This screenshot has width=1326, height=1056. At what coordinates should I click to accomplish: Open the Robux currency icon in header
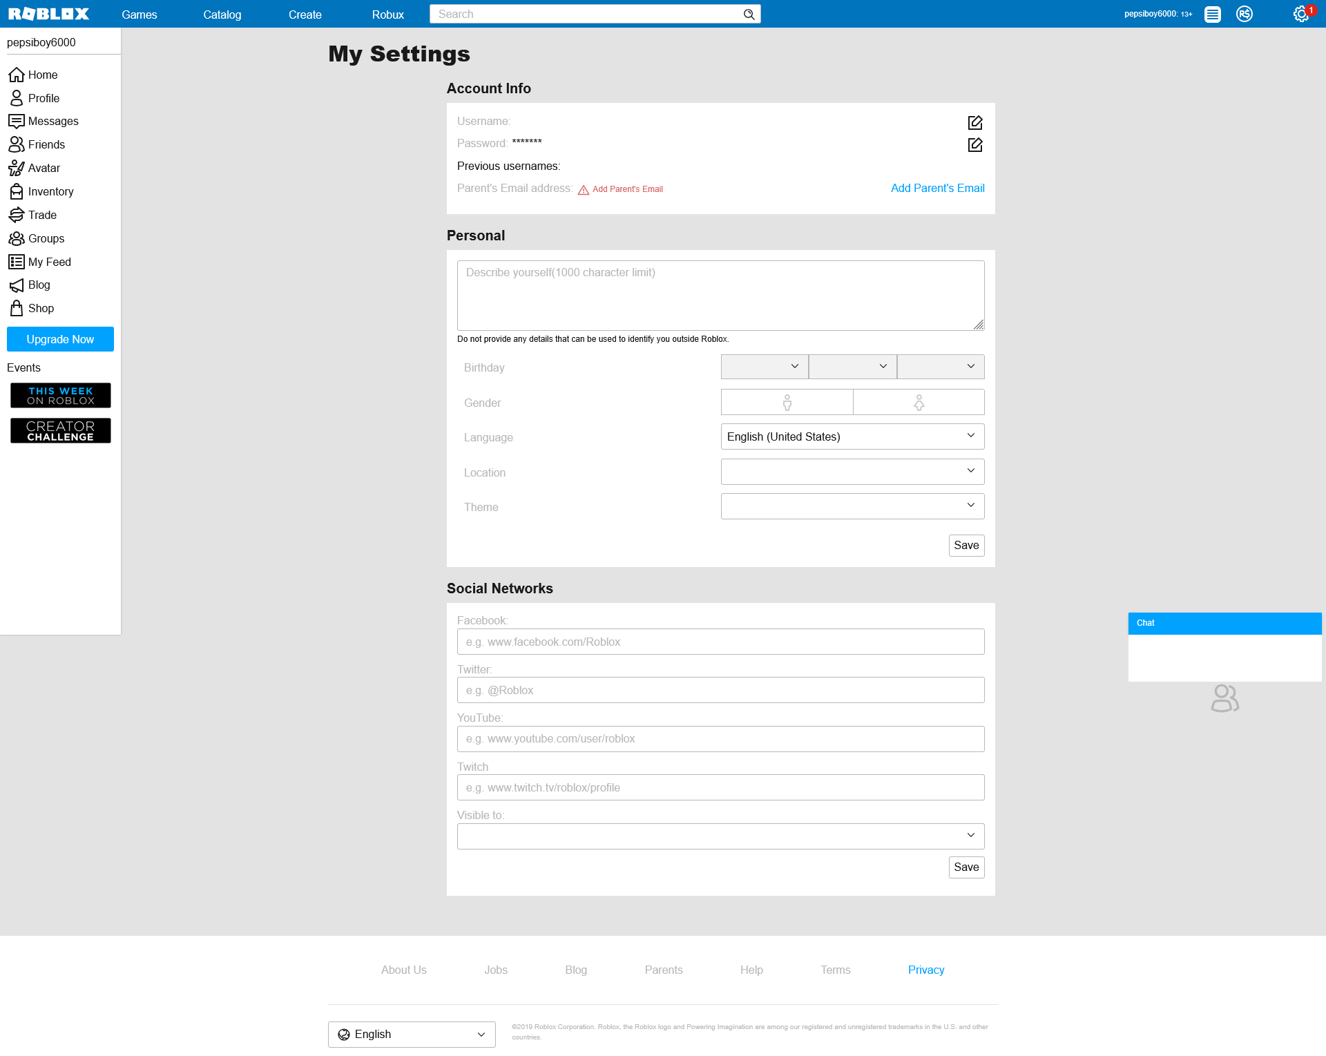pyautogui.click(x=1244, y=14)
